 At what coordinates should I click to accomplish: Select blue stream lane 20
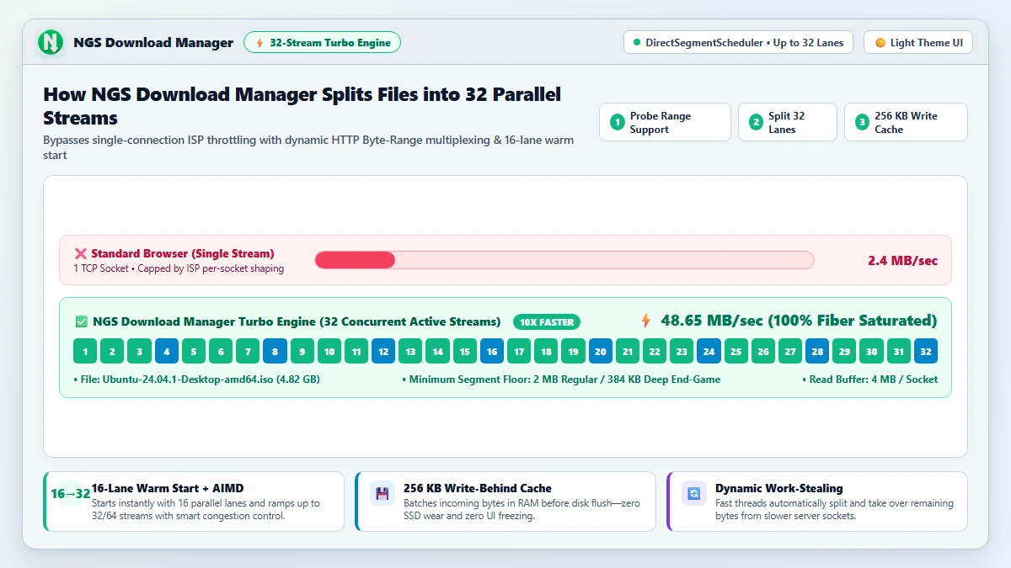click(601, 351)
